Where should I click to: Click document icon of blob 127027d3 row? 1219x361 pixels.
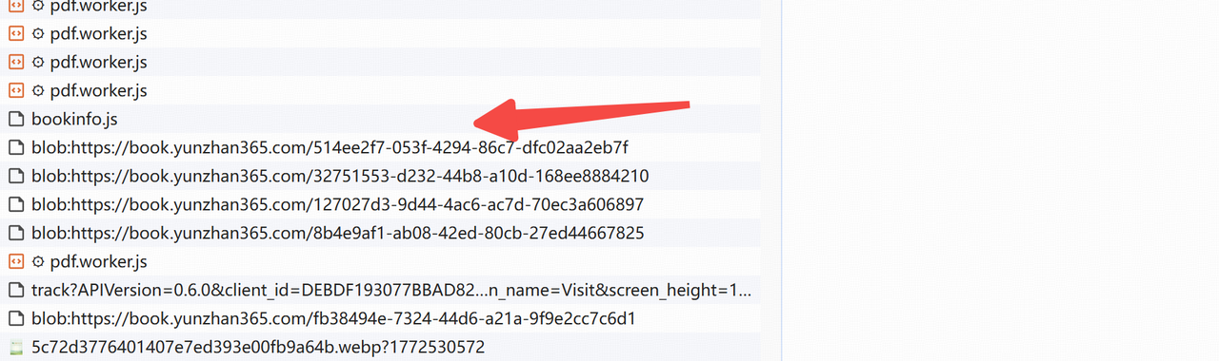(15, 204)
